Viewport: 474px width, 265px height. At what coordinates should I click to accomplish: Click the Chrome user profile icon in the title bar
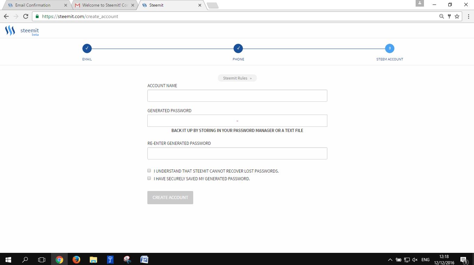[x=420, y=3]
